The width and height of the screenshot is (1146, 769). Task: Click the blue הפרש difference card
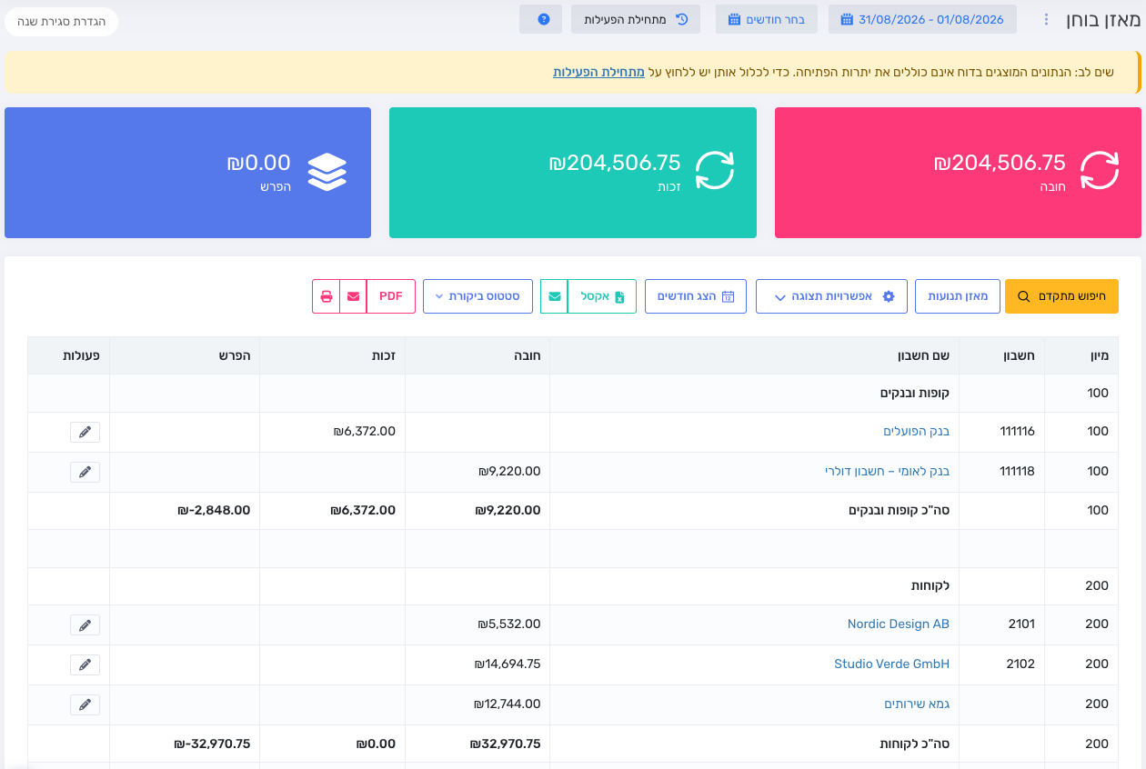187,173
